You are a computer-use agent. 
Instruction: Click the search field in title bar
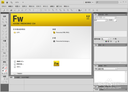(x=107, y=2)
